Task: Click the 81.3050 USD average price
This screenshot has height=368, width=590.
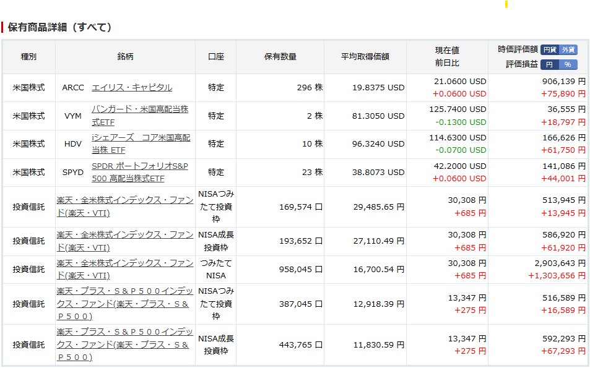Action: (378, 116)
